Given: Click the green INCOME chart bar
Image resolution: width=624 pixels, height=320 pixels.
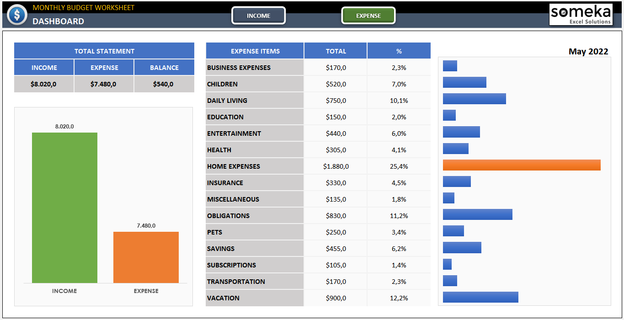Looking at the screenshot, I should [x=64, y=208].
